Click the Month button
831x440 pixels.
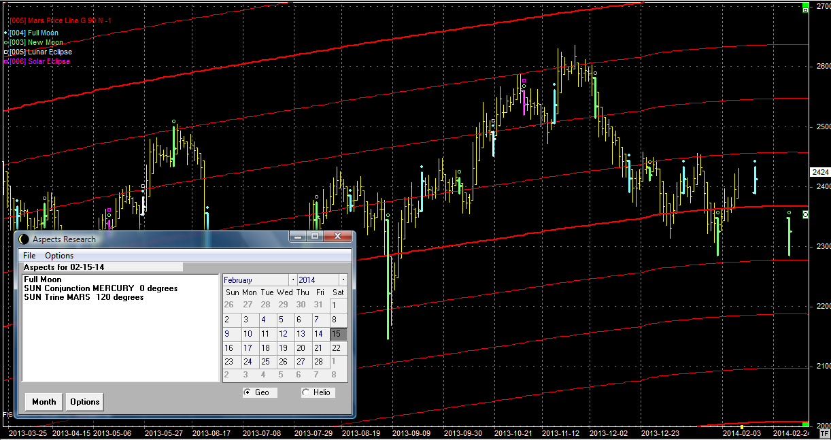(x=44, y=402)
